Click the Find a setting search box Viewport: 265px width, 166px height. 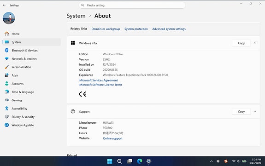pyautogui.click(x=132, y=5)
